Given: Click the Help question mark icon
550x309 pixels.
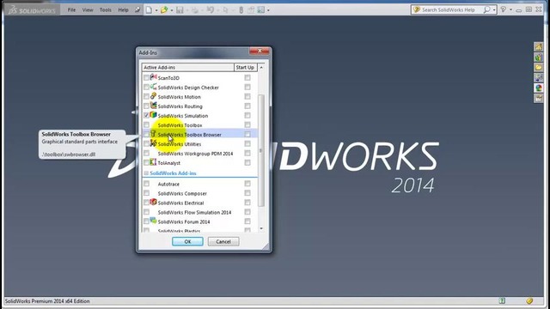Looking at the screenshot, I should click(x=504, y=9).
